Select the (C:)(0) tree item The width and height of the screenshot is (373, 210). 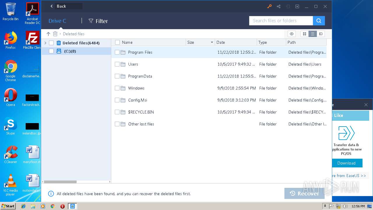click(x=70, y=51)
